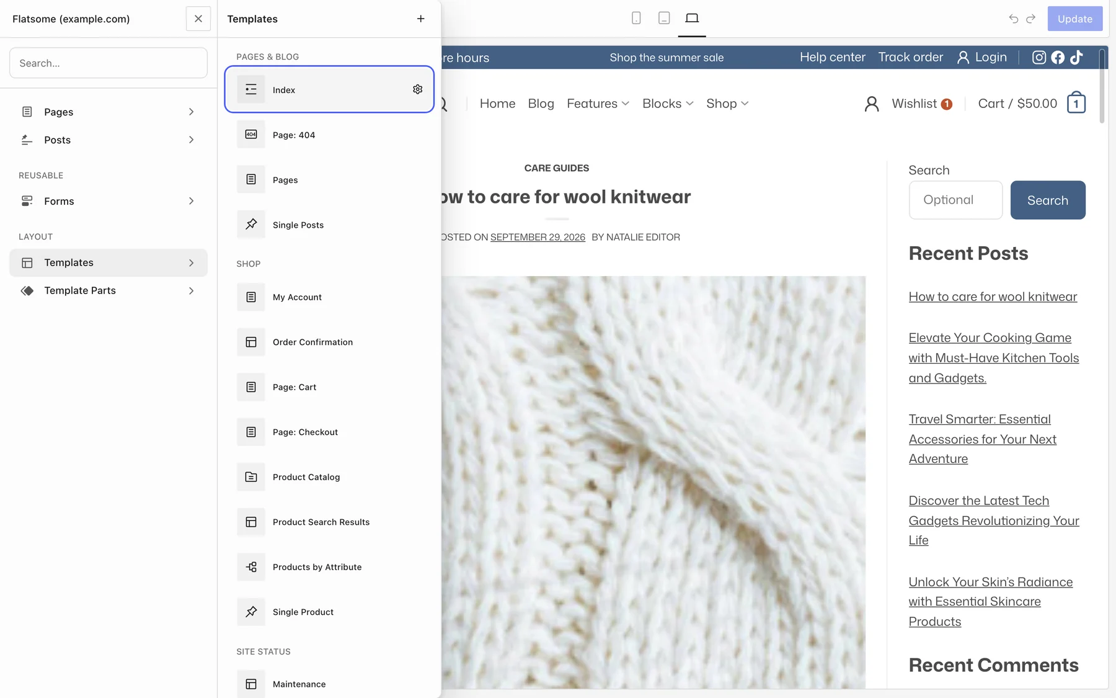Open Shop dropdown in site menu
The image size is (1116, 698).
pos(727,104)
